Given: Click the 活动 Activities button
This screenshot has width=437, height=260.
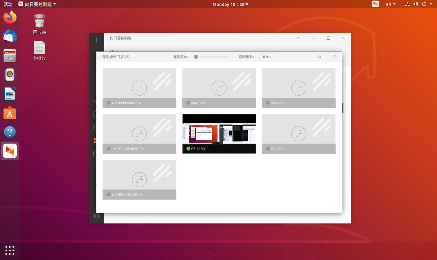Looking at the screenshot, I should coord(8,4).
